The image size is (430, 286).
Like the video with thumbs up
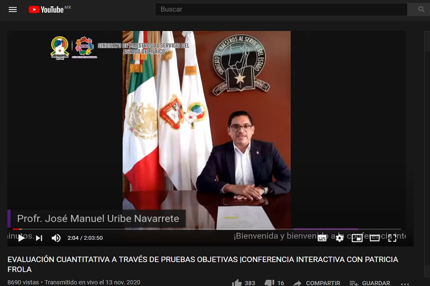[x=237, y=283]
